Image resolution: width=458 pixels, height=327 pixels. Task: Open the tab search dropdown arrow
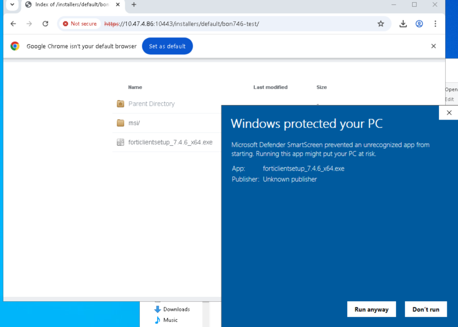pyautogui.click(x=12, y=4)
